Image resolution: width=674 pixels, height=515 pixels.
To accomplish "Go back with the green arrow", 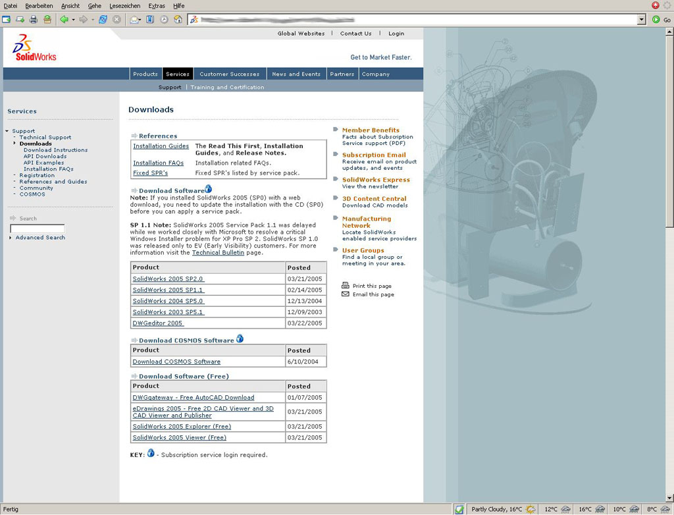I will 64,19.
